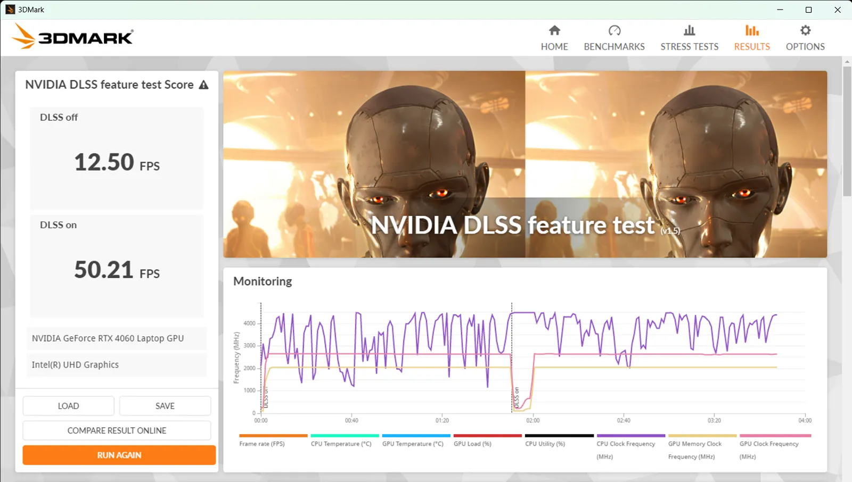Click the 3DMark logo in header

(x=72, y=36)
